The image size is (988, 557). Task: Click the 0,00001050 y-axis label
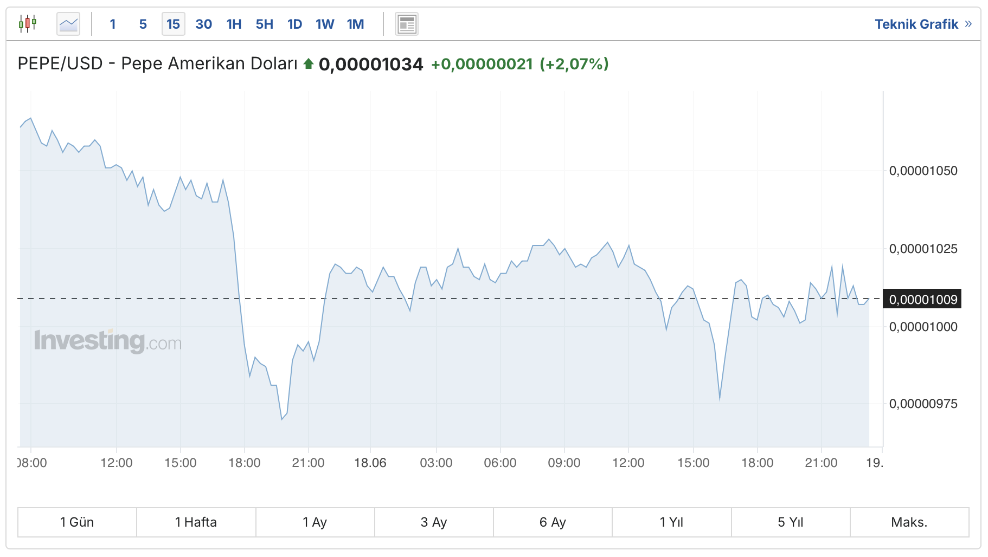[923, 171]
